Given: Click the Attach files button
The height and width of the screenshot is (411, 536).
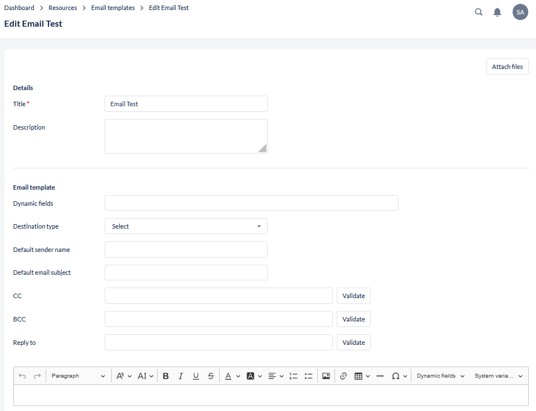Looking at the screenshot, I should (x=507, y=67).
